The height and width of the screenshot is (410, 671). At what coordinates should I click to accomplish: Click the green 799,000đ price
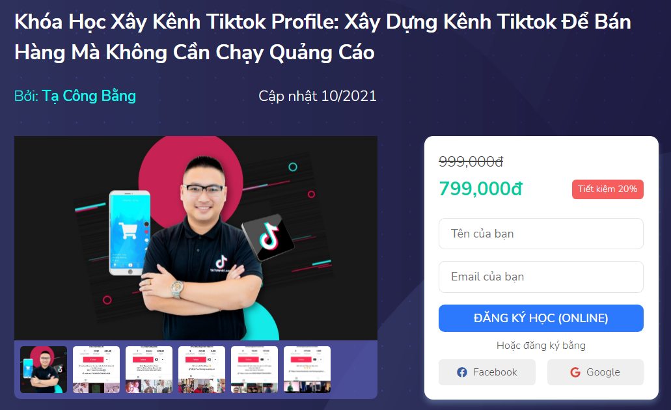[480, 188]
